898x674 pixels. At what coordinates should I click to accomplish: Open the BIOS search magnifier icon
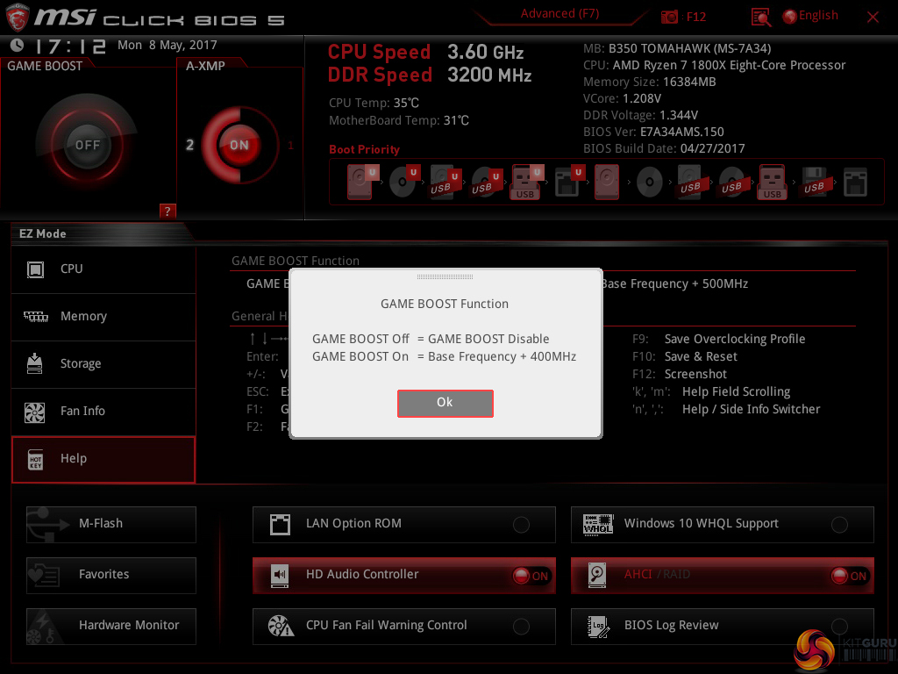click(x=760, y=18)
